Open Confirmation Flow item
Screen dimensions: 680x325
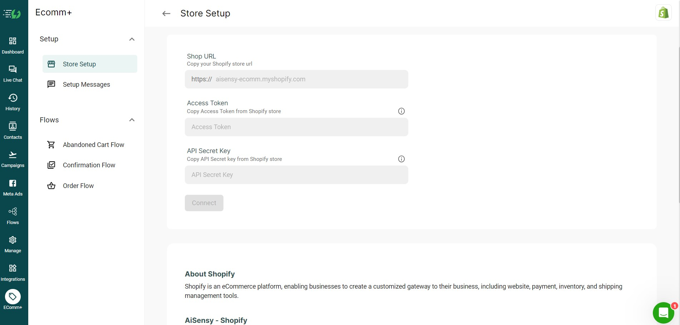click(x=90, y=165)
